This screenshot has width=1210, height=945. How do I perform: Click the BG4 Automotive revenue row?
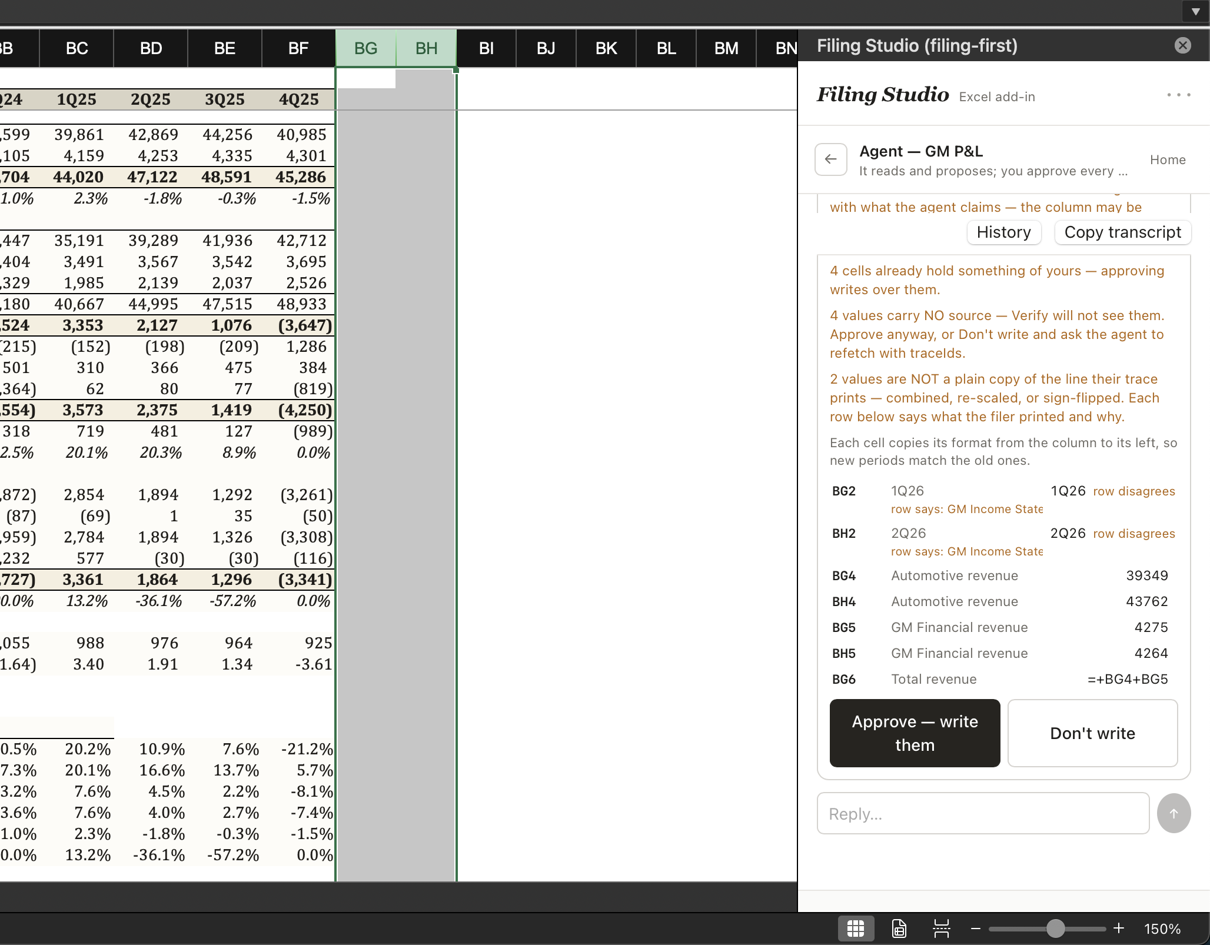click(x=1003, y=575)
